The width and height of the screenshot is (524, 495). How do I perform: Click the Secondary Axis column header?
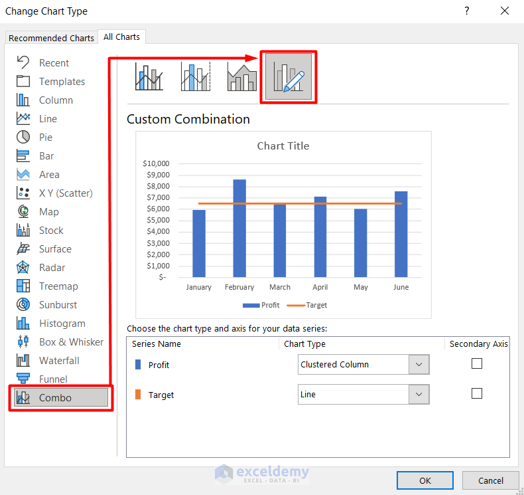(x=478, y=344)
